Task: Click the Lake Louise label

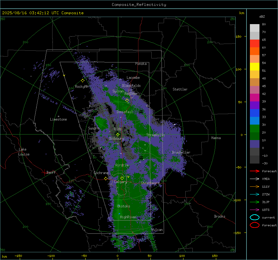Action: 24,152
